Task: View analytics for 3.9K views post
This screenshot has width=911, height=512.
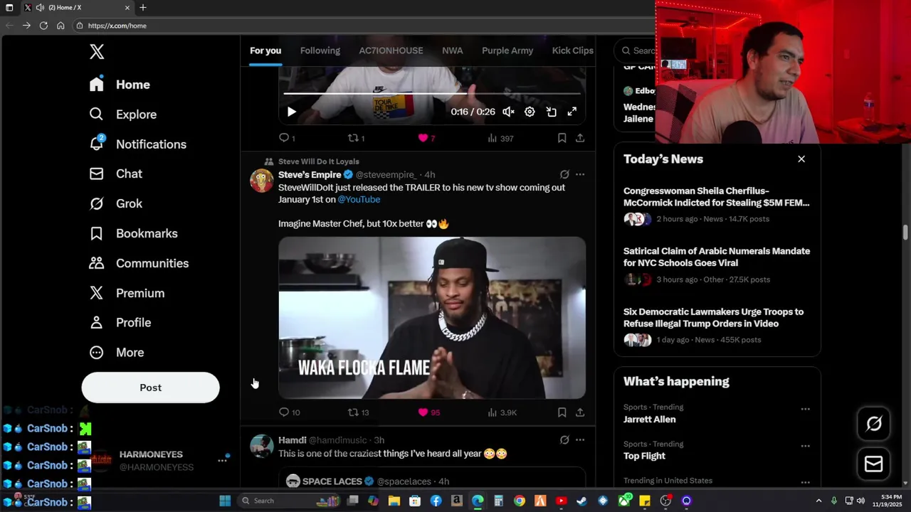Action: [x=502, y=412]
